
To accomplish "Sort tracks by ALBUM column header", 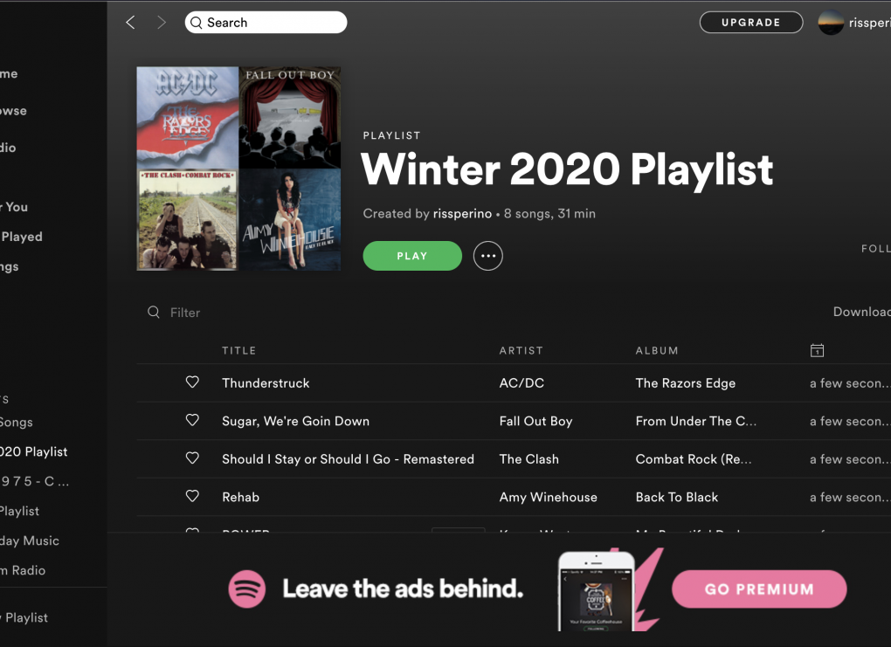I will 657,350.
